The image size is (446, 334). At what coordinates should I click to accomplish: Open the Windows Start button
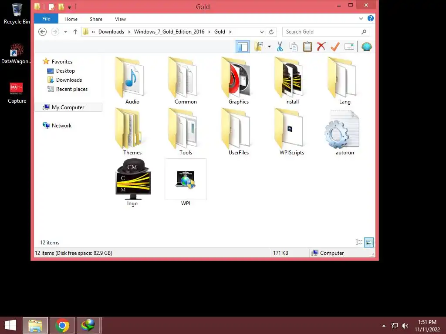point(10,325)
